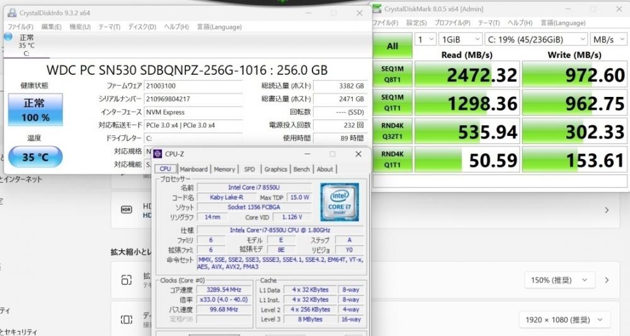This screenshot has height=336, width=630.
Task: Click the CrystalDiskInfo app icon in title bar
Action: 12,13
